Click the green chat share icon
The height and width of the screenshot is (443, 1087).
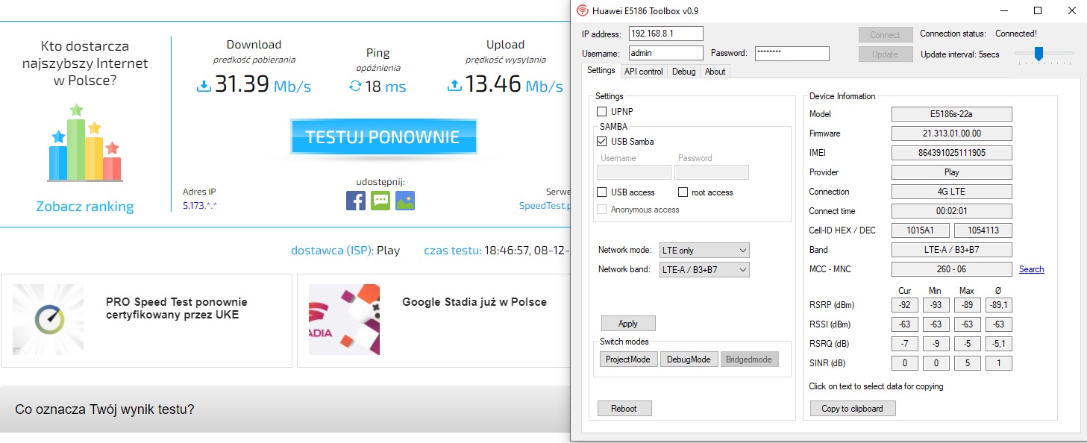(380, 201)
